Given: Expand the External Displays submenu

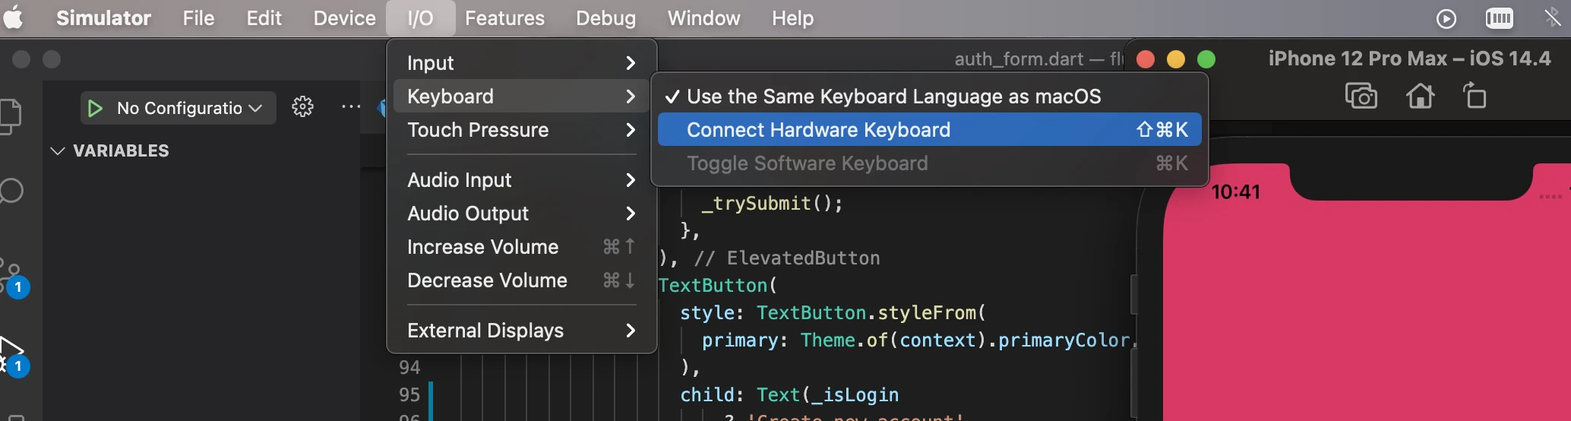Looking at the screenshot, I should tap(521, 330).
